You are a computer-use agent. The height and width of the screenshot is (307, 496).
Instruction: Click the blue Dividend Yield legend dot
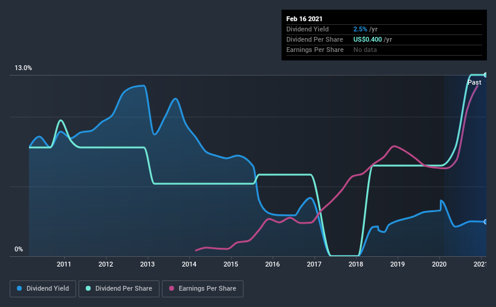click(19, 288)
